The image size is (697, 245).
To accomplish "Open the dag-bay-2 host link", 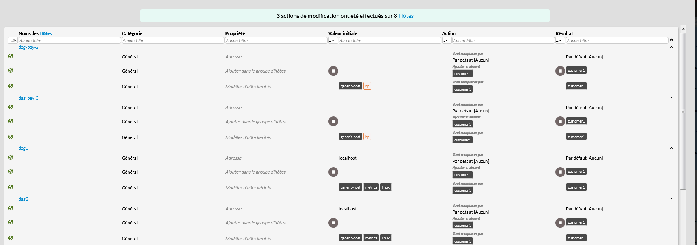I will click(x=28, y=47).
